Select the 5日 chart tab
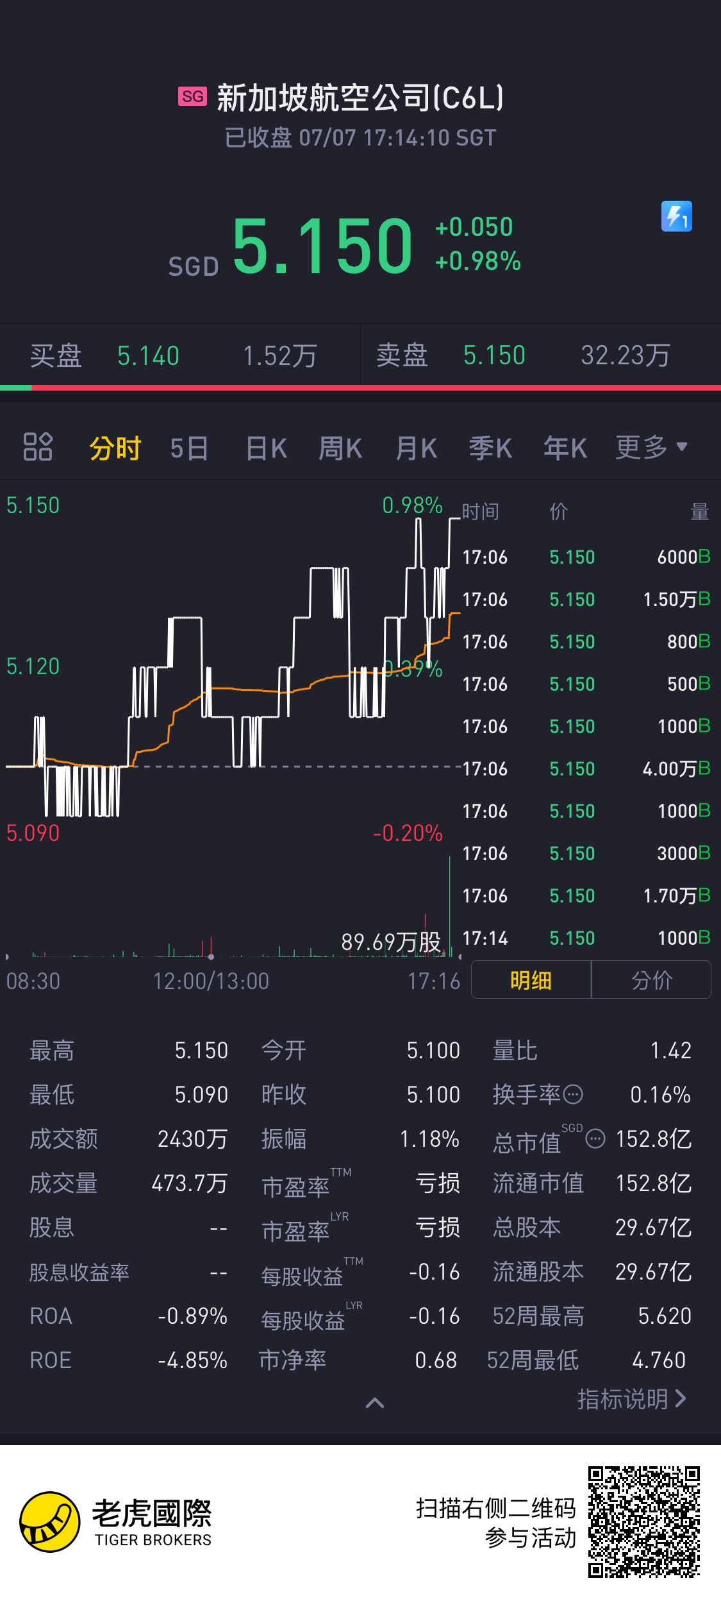 (189, 448)
